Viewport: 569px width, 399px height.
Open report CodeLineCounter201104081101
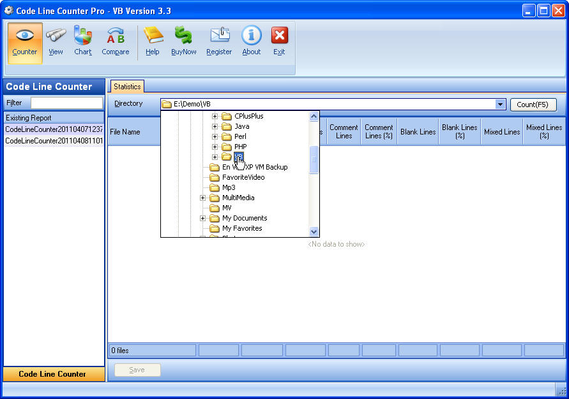(x=54, y=140)
